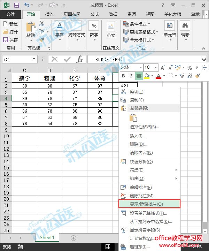Click the red font color A
Image resolution: width=209 pixels, height=251 pixels.
(x=158, y=76)
